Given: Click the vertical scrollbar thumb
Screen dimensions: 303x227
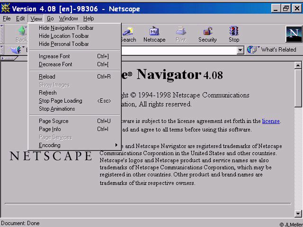Looking at the screenshot, I should coord(298,88).
